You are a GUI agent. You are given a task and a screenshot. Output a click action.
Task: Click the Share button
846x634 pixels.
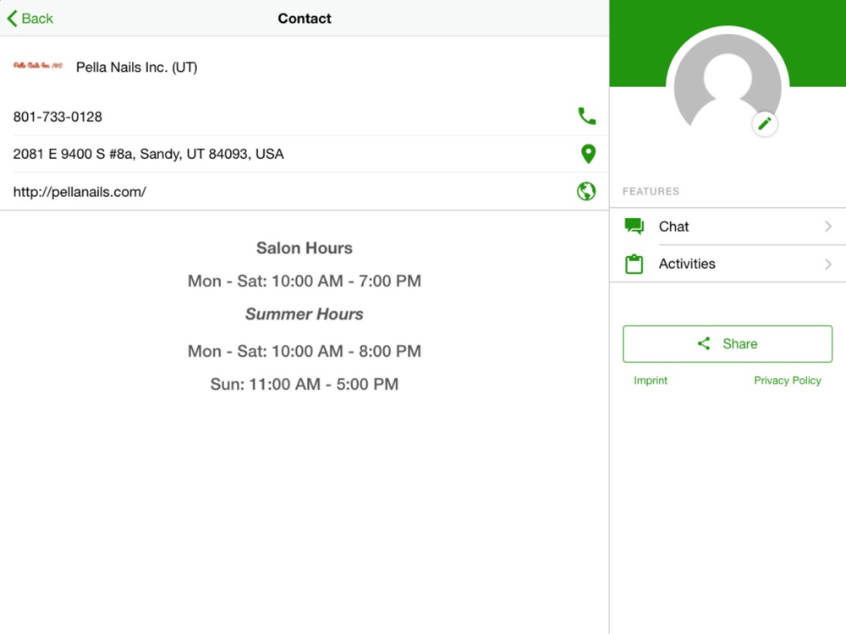[728, 344]
